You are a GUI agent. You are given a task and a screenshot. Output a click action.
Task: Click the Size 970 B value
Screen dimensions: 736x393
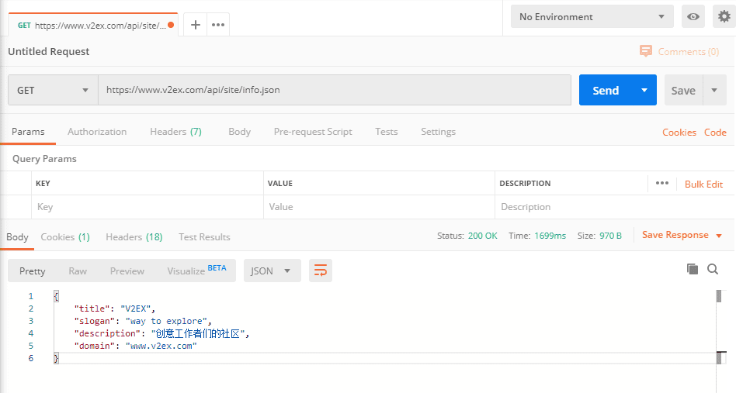click(610, 236)
